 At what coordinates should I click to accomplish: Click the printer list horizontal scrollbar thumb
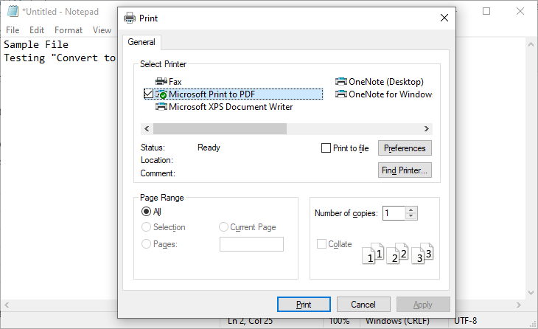(x=220, y=129)
